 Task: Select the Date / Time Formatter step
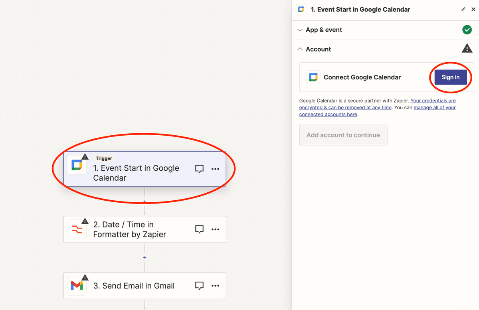pyautogui.click(x=145, y=229)
